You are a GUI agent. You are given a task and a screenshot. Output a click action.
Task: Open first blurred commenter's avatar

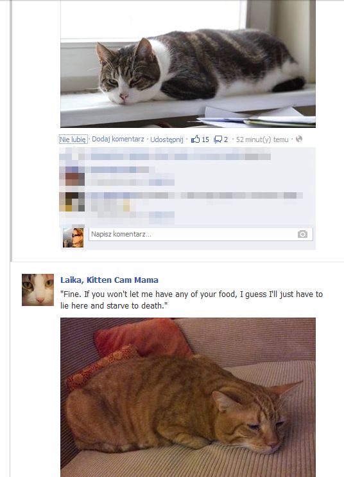(73, 176)
